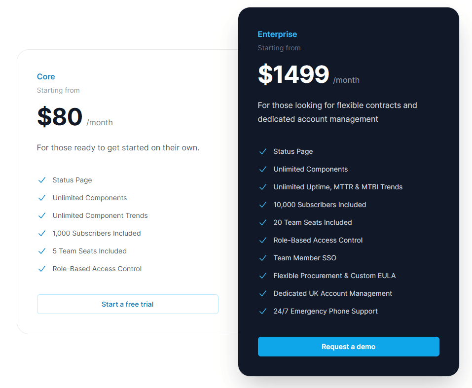The image size is (472, 388).
Task: Click checkmark beside Team Member SSO
Action: (x=263, y=258)
